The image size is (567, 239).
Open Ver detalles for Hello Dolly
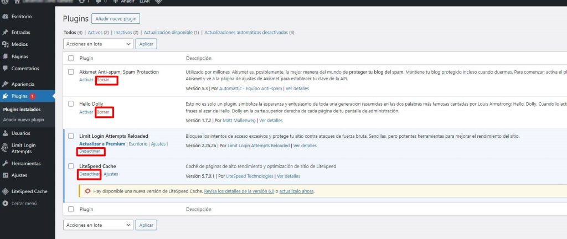271,121
